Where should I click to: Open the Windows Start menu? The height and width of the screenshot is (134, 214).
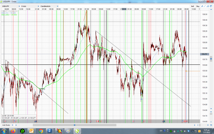(4, 131)
